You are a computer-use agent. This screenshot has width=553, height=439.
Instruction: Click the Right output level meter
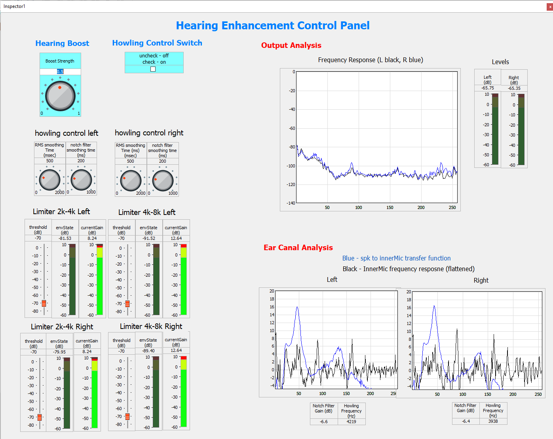pos(521,129)
